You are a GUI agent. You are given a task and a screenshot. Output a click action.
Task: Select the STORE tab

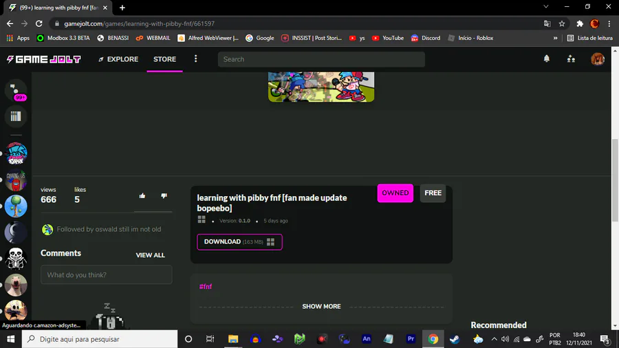(x=164, y=59)
